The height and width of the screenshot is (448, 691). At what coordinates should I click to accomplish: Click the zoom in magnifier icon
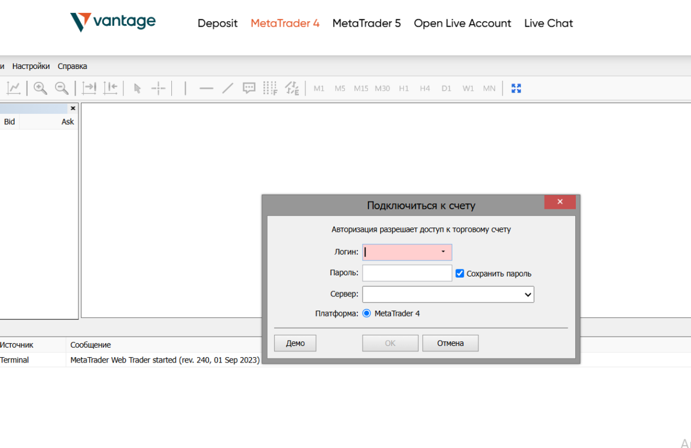(40, 88)
